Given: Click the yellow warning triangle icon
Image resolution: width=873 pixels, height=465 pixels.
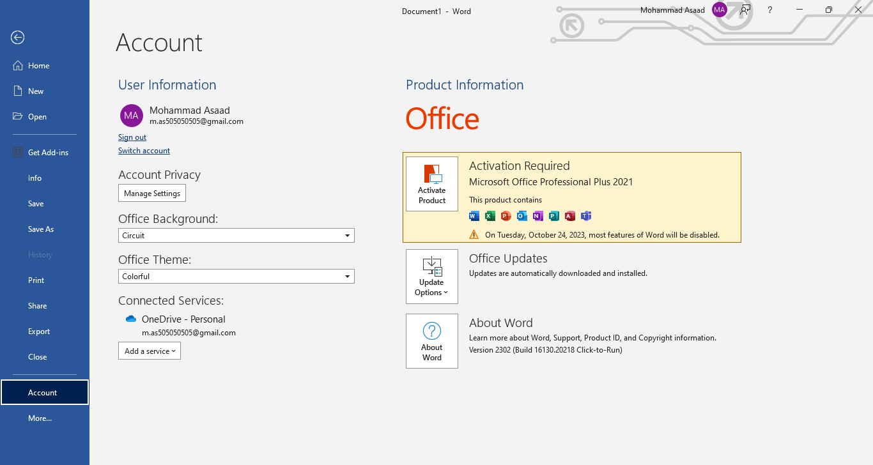Looking at the screenshot, I should coord(474,234).
